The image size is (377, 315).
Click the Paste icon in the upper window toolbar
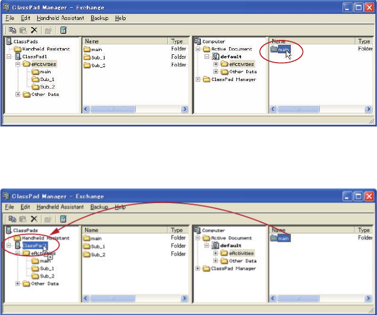(x=23, y=30)
